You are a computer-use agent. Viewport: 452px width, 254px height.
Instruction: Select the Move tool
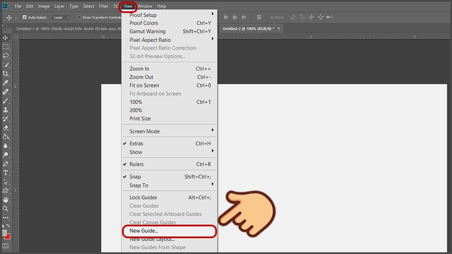click(x=6, y=38)
